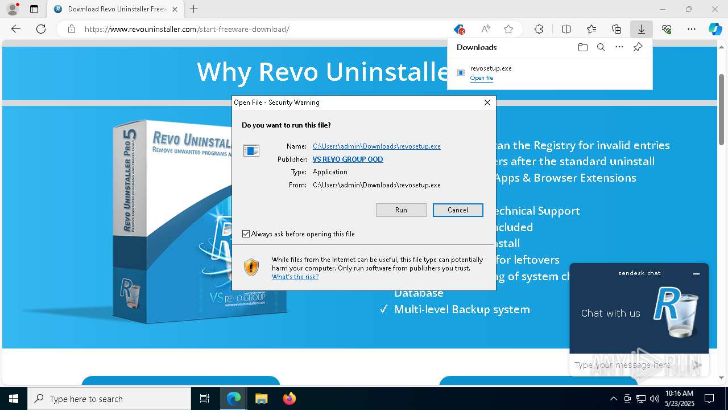This screenshot has height=410, width=728.
Task: Open Collections icon
Action: pyautogui.click(x=617, y=29)
